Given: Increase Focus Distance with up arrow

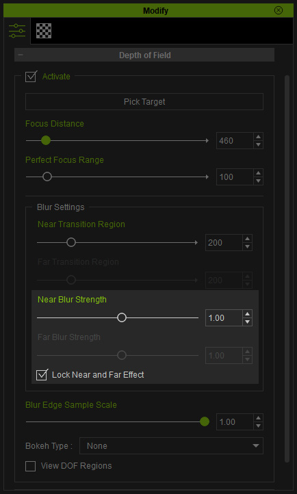Looking at the screenshot, I should 258,137.
